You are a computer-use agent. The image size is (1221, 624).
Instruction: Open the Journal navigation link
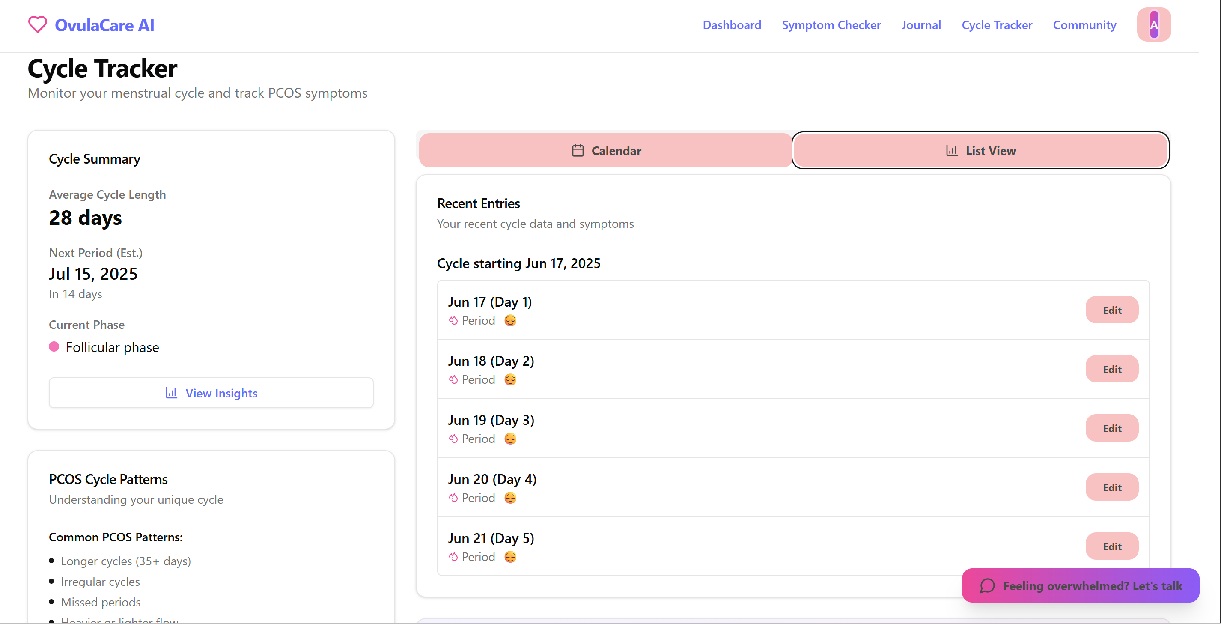(920, 25)
